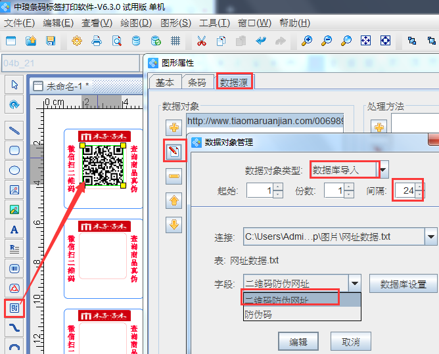Switch to the 条码 tab

[x=197, y=83]
